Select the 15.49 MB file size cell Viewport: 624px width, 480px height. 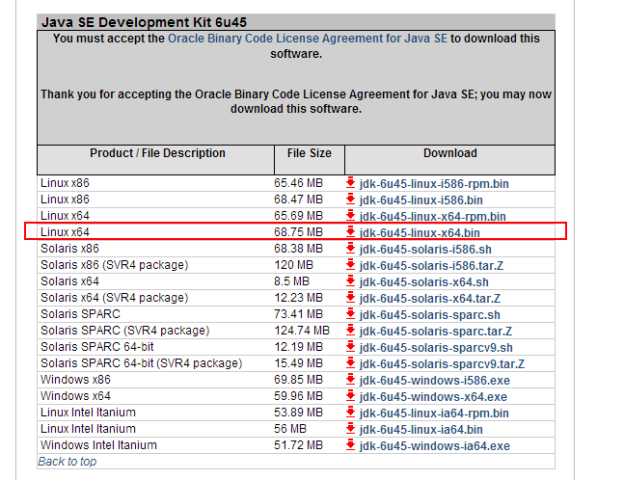click(298, 363)
